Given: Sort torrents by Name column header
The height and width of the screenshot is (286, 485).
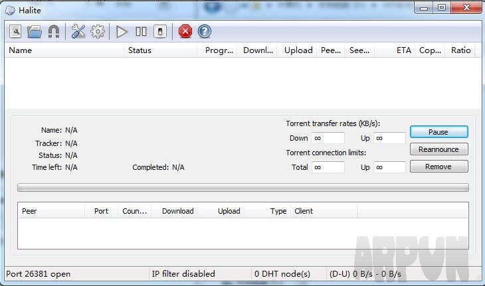Looking at the screenshot, I should [64, 50].
